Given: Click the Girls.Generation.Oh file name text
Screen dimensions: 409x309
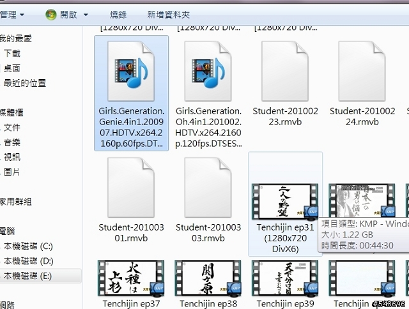Looking at the screenshot, I should coord(208,128).
